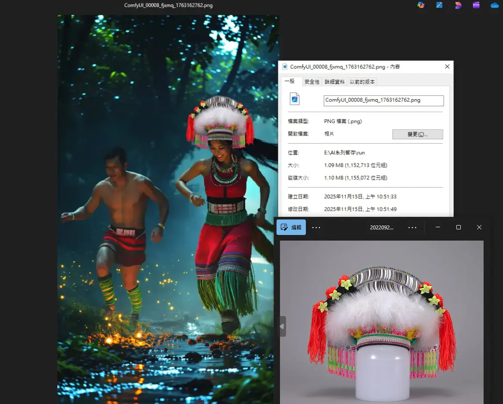Open the 以前的版本 tab
503x404 pixels.
point(362,82)
